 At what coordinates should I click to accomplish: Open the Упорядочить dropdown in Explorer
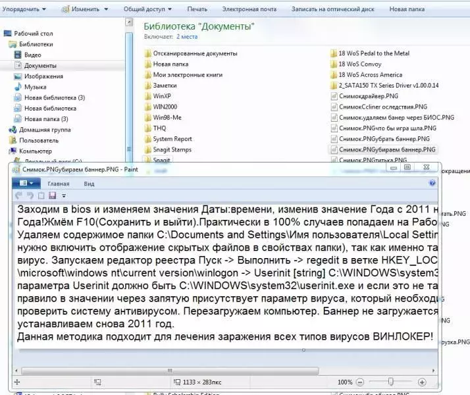(x=24, y=9)
